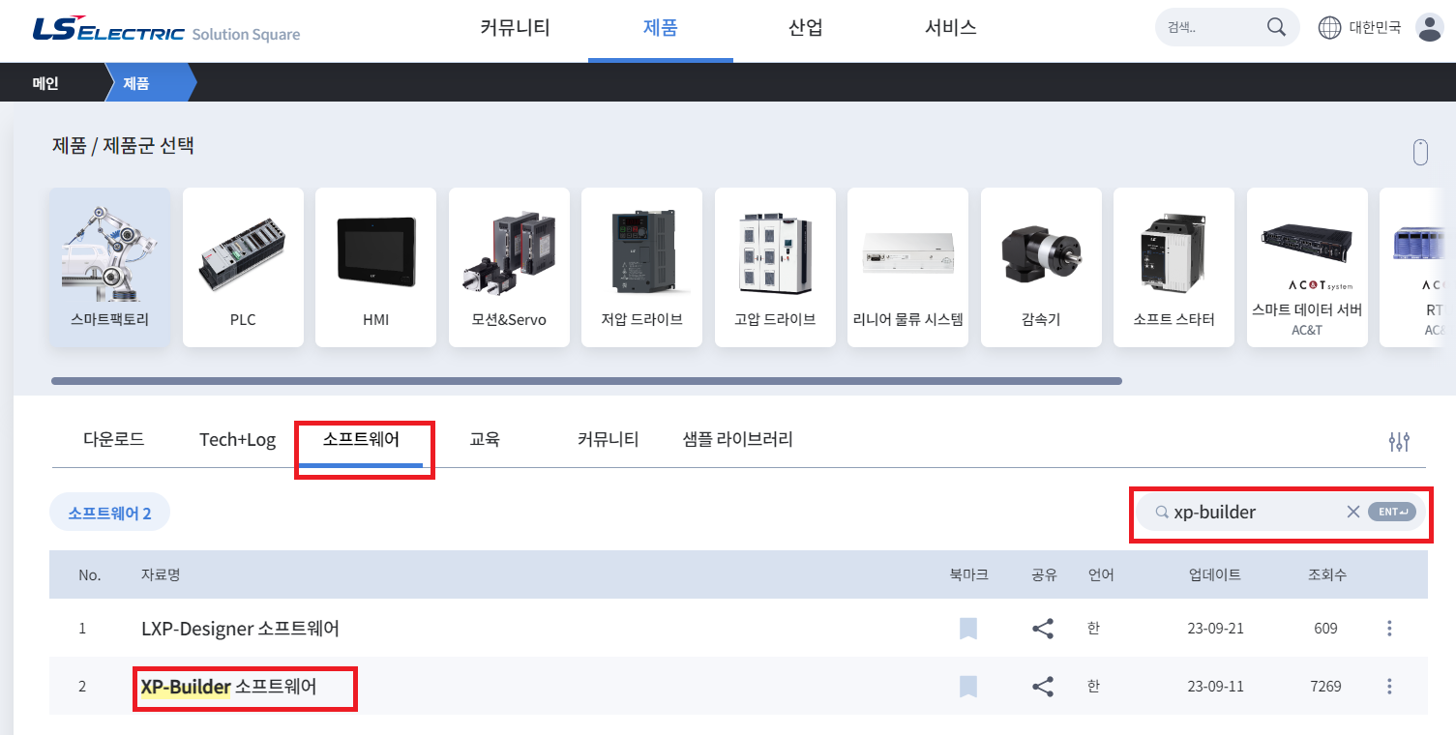Open the globe language selector icon
This screenshot has width=1456, height=735.
click(x=1329, y=27)
